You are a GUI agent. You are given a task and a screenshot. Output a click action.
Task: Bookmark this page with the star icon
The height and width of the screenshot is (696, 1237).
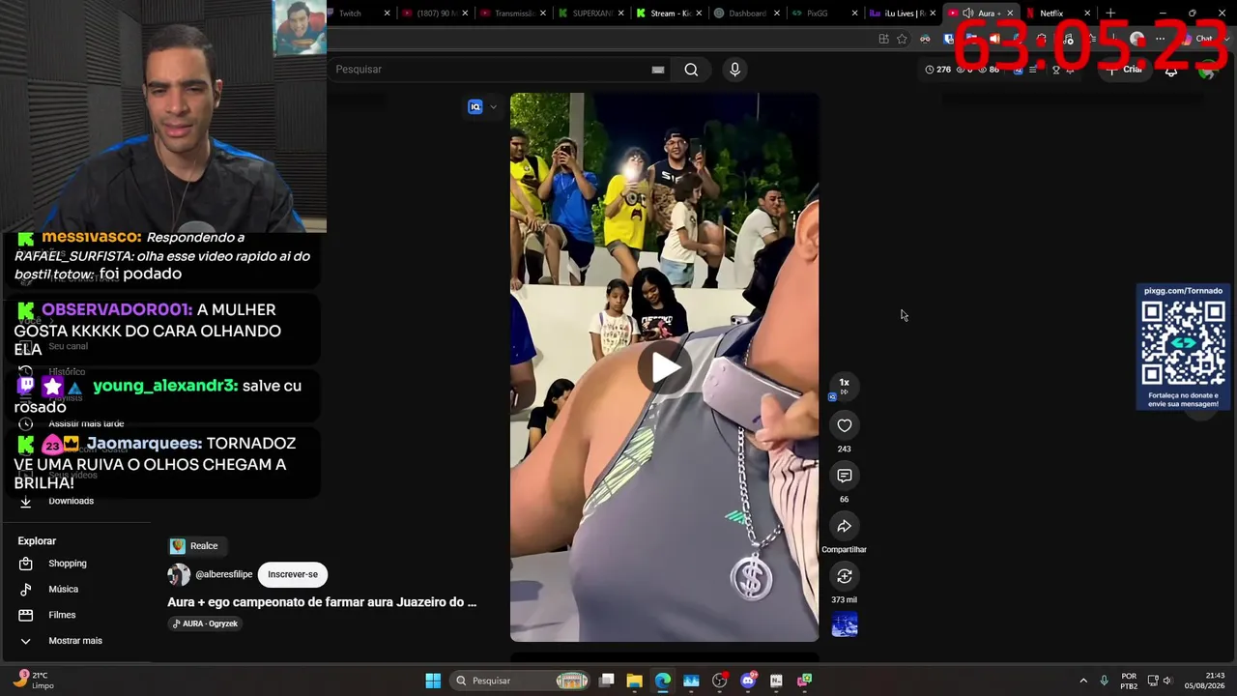902,39
